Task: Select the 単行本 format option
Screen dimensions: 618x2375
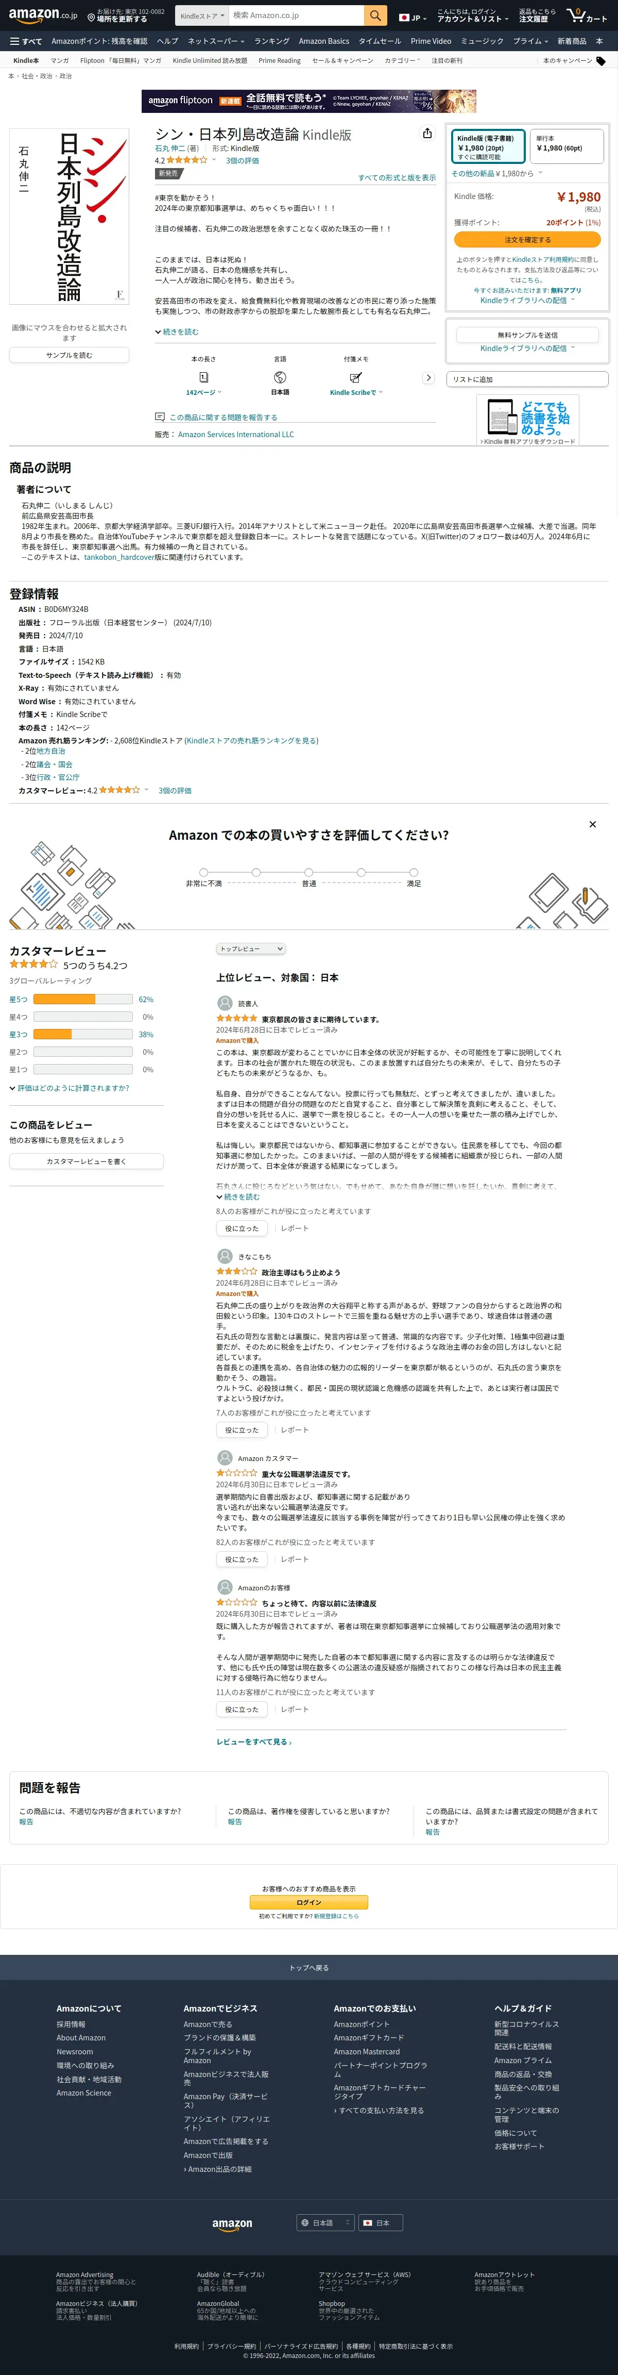Action: [x=566, y=146]
